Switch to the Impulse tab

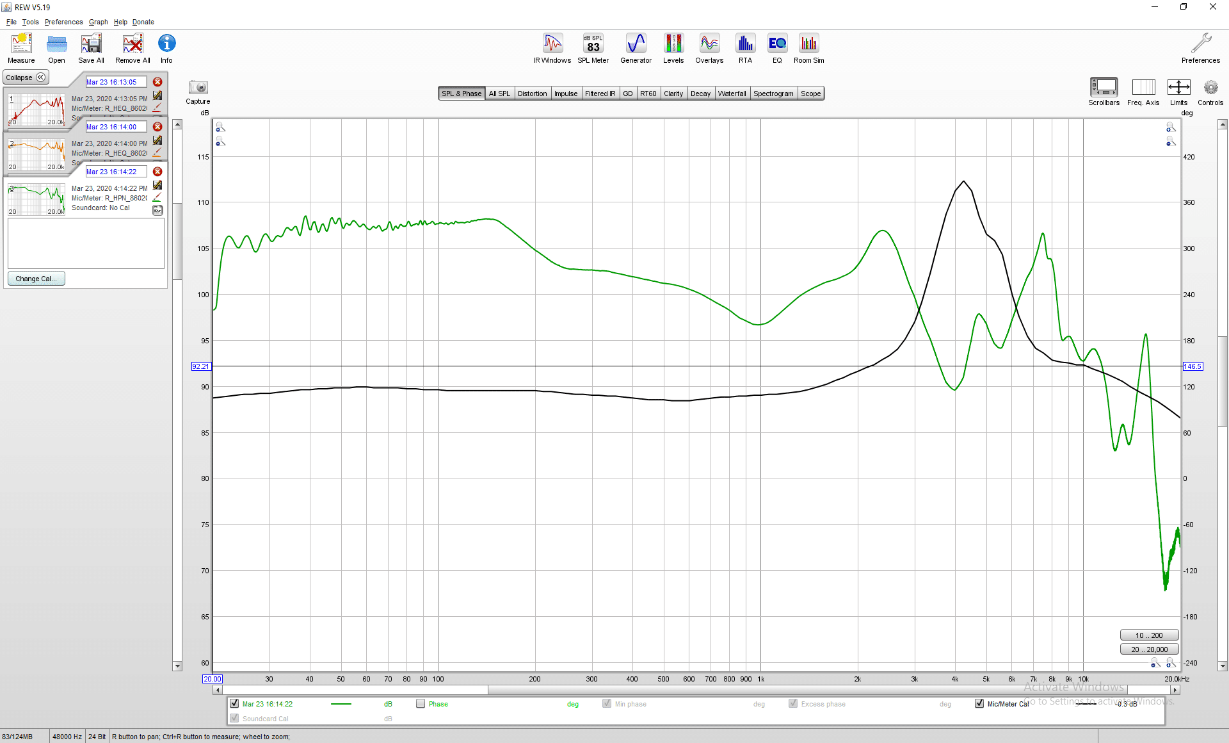pos(566,94)
